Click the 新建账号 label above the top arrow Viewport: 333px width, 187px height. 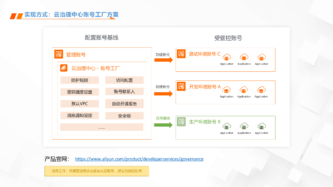click(x=163, y=55)
